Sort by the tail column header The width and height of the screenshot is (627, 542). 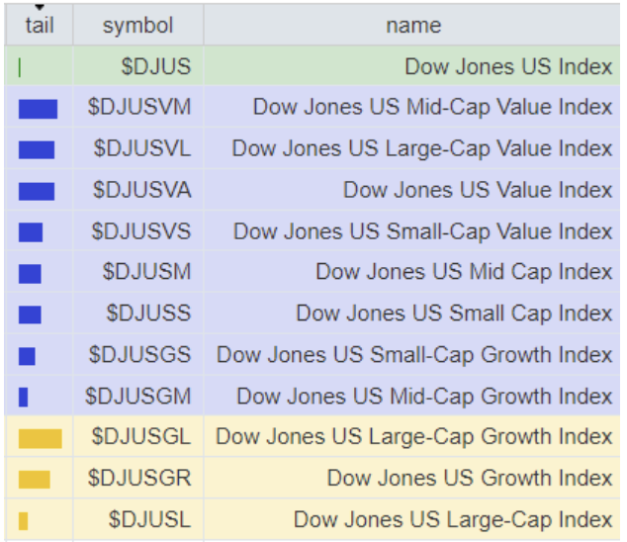pos(40,25)
